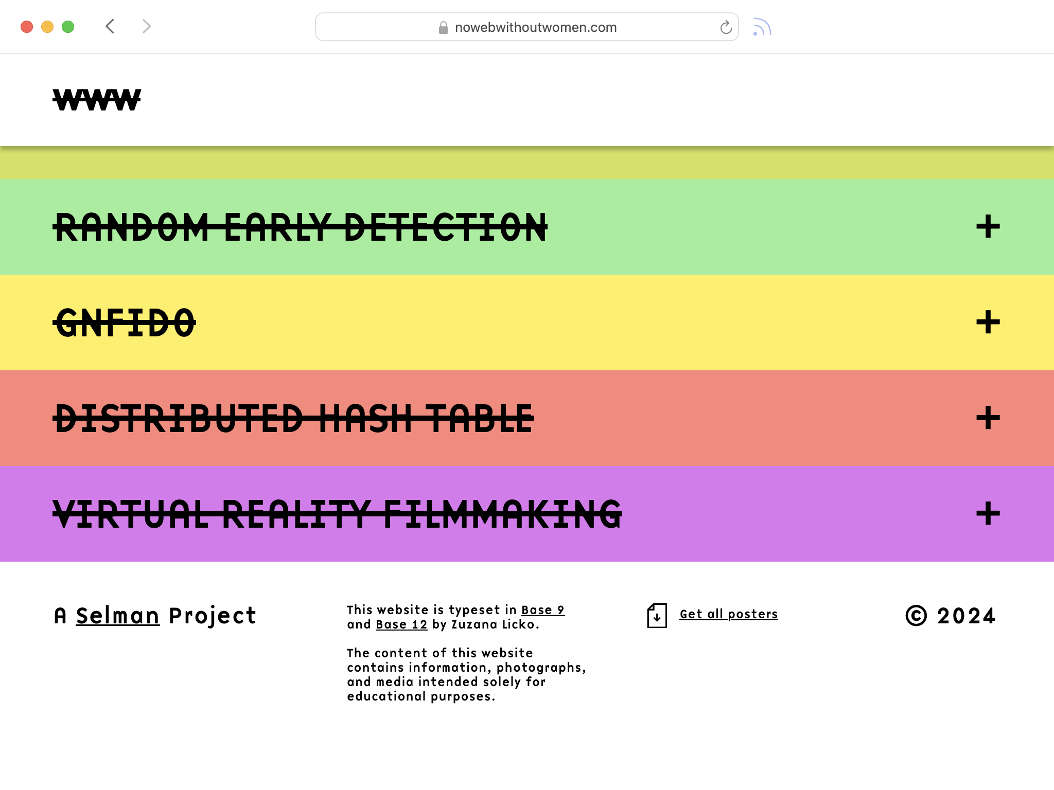This screenshot has width=1054, height=790.
Task: Click the green macOS fullscreen button
Action: (68, 27)
